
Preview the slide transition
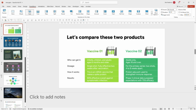[x=4, y=11]
